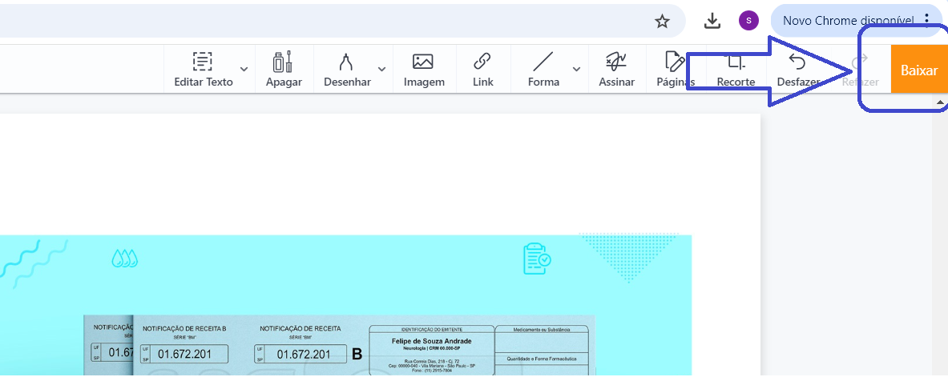Click the orange Baixar button
This screenshot has width=948, height=377.
[918, 70]
